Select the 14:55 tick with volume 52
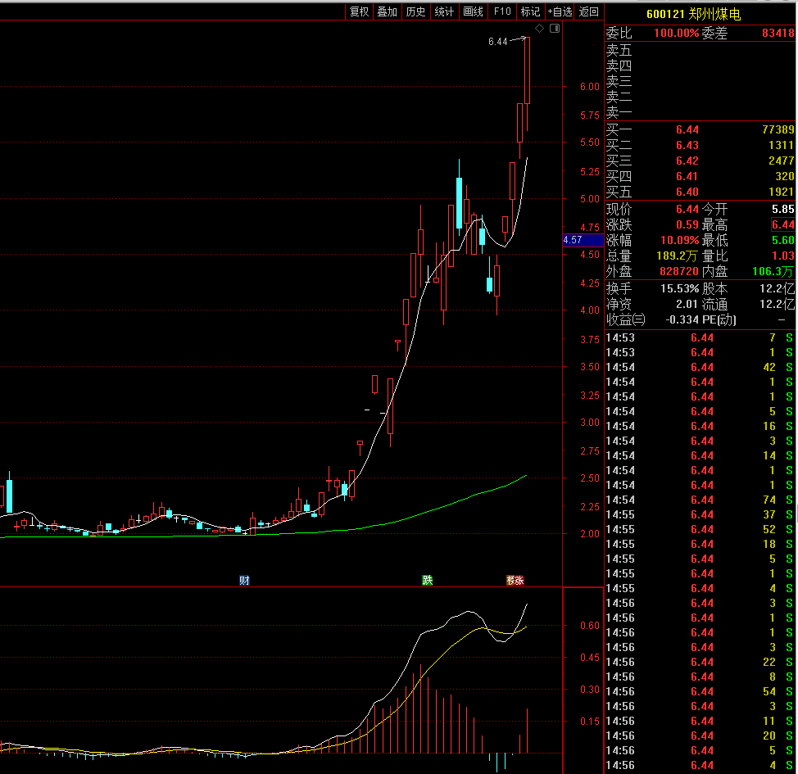 point(701,530)
